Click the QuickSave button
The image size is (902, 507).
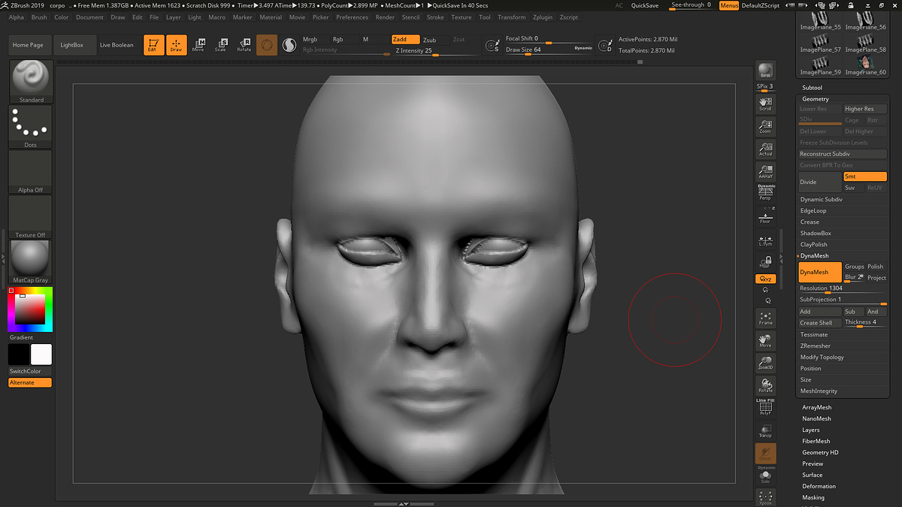(x=645, y=5)
